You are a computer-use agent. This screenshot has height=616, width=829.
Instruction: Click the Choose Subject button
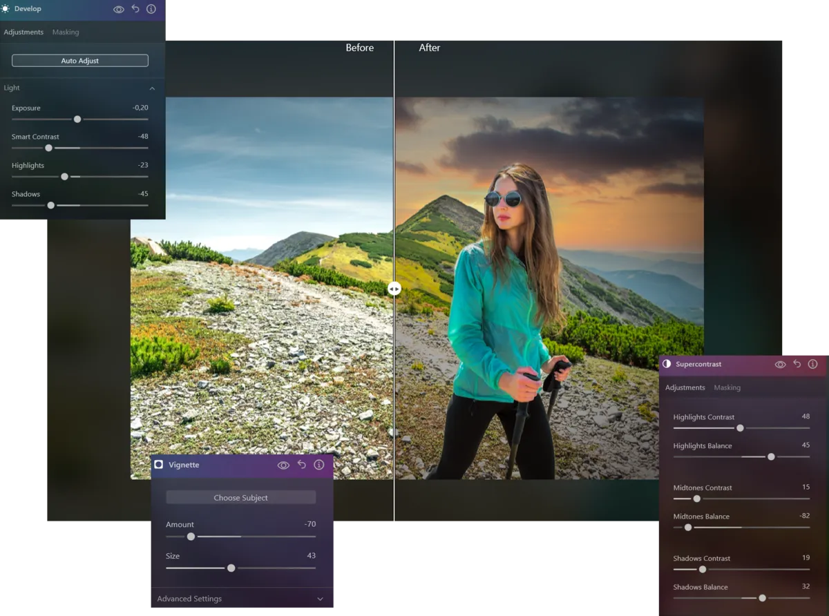(240, 497)
